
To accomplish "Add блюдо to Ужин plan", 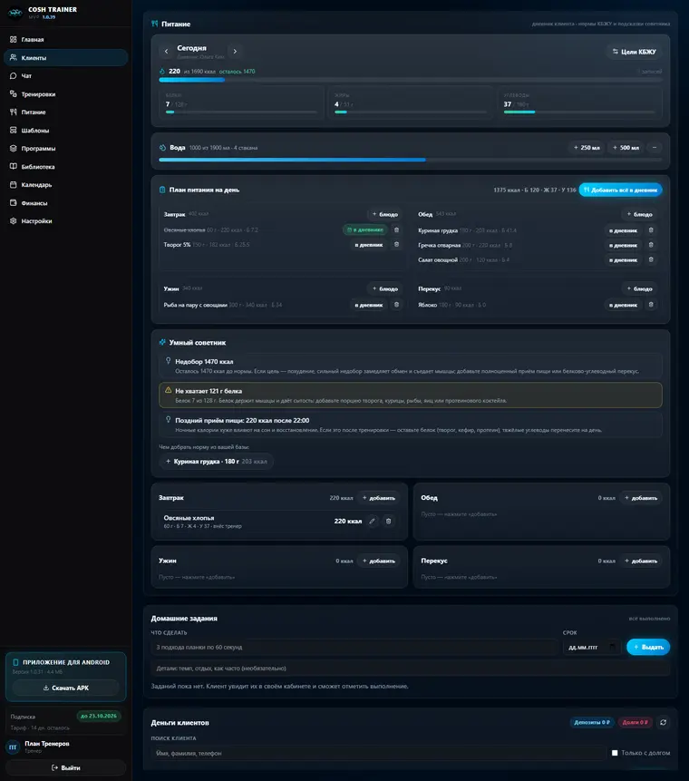I will pos(384,288).
